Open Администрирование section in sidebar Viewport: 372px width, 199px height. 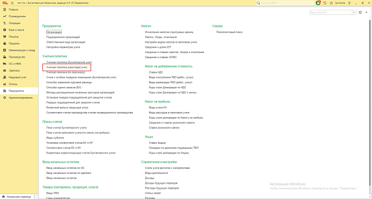[20, 98]
